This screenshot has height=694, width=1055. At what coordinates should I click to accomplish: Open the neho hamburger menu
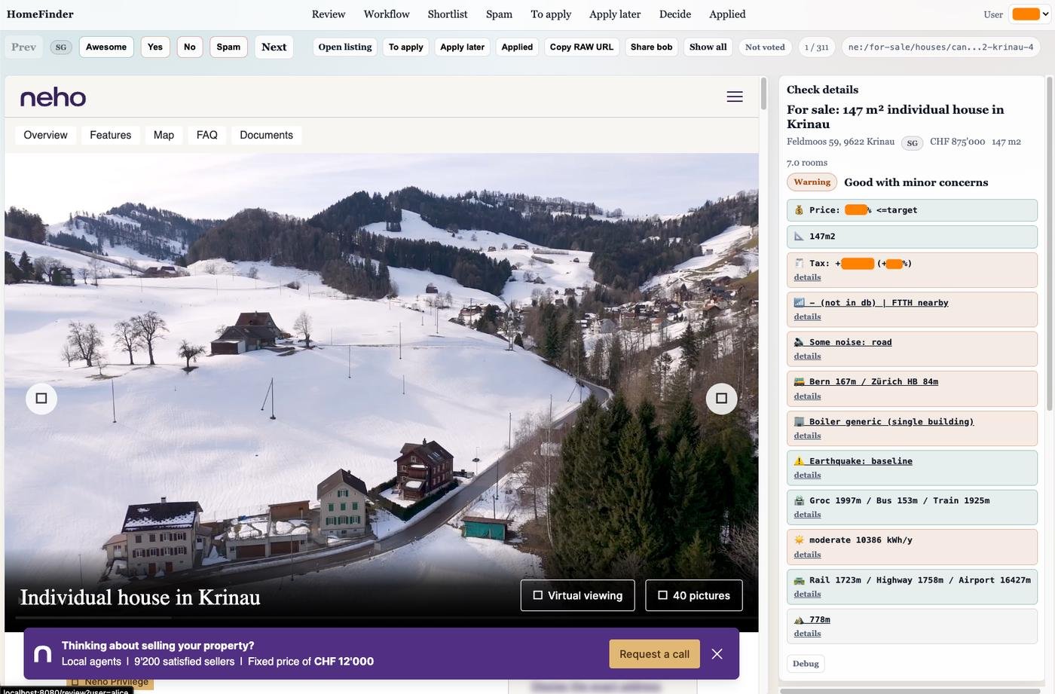pos(734,96)
